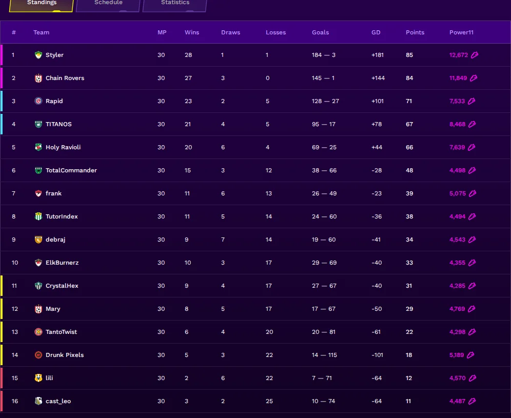Screen dimensions: 511x418
Task: Click lili's Power11 value 4,570
Action: pos(457,378)
